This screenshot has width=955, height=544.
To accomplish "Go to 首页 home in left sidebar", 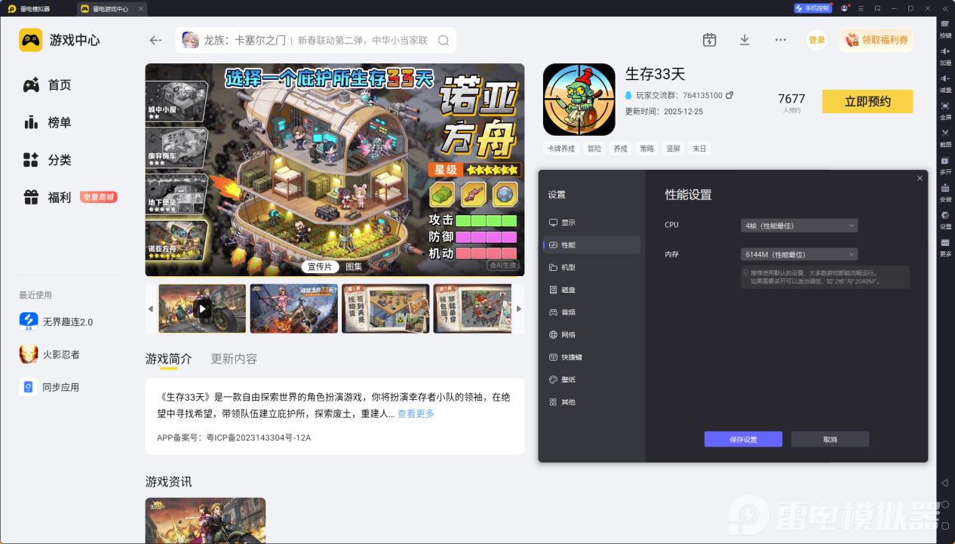I will point(48,85).
